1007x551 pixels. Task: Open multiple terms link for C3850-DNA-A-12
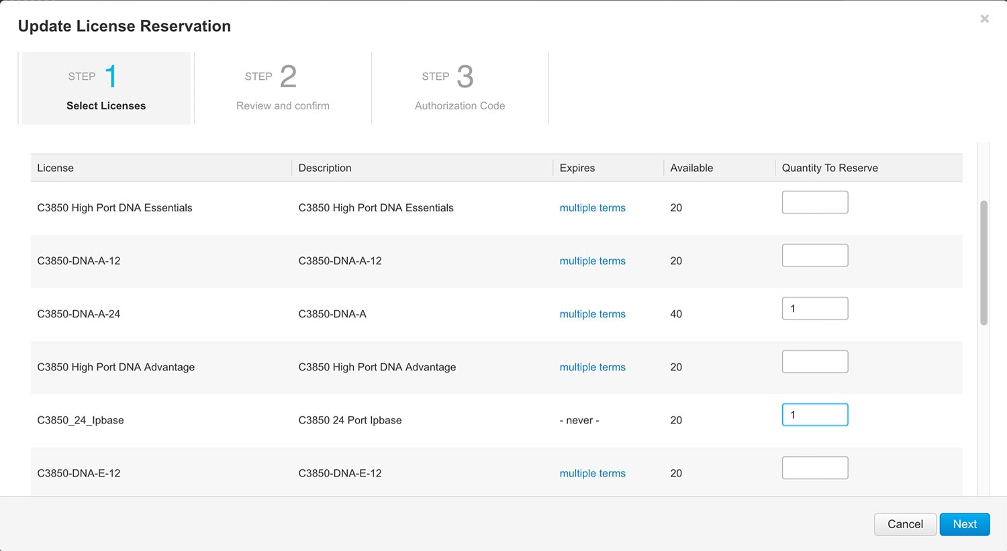592,261
